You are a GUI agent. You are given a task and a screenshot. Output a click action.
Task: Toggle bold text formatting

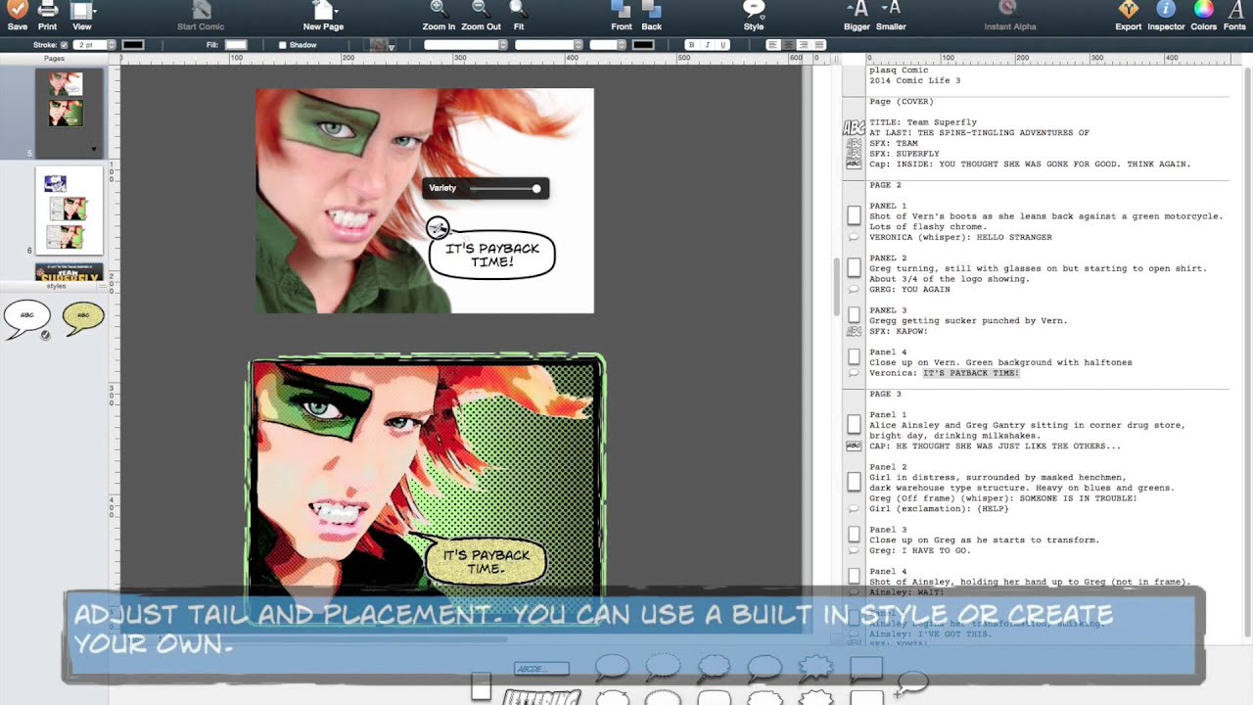(692, 45)
